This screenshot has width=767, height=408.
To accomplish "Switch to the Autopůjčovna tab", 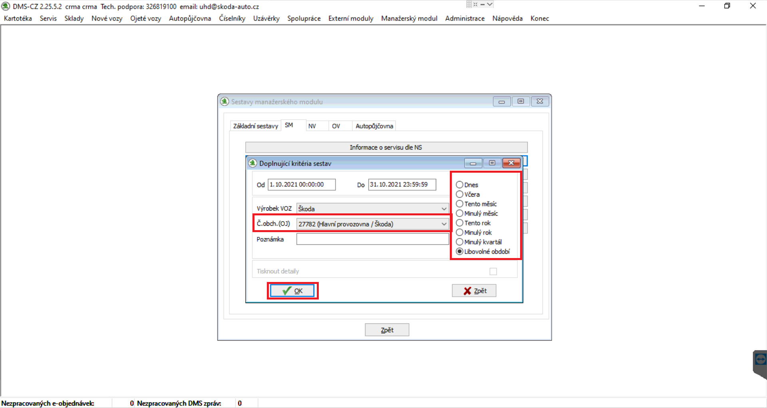I will [x=374, y=126].
